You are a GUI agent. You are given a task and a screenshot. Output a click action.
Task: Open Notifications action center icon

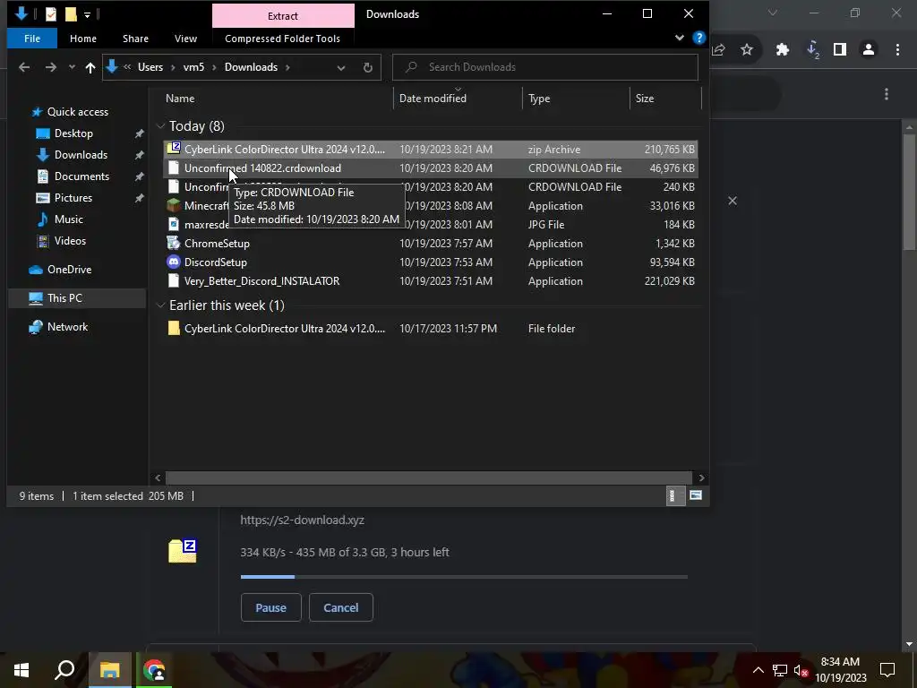click(x=887, y=670)
